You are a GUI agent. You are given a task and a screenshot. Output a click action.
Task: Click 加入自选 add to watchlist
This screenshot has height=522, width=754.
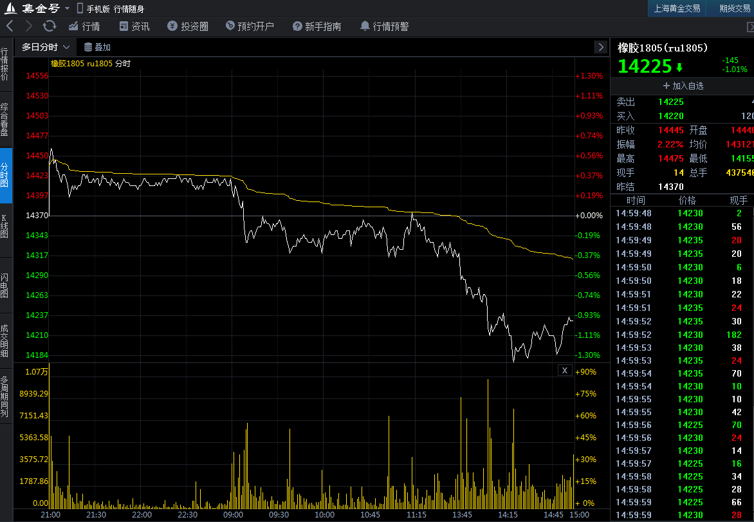point(683,86)
